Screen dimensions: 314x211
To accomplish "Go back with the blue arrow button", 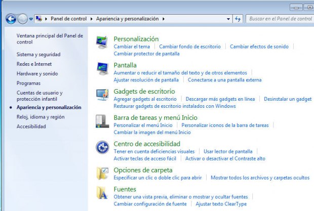I will 11,19.
